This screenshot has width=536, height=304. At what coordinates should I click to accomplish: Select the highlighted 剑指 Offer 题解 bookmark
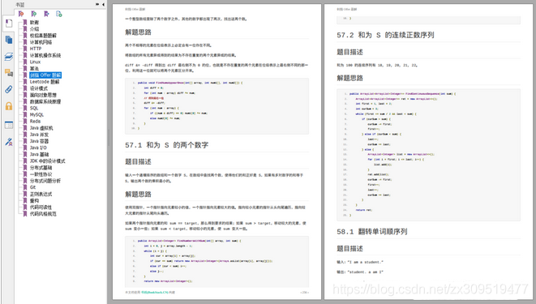pyautogui.click(x=45, y=75)
